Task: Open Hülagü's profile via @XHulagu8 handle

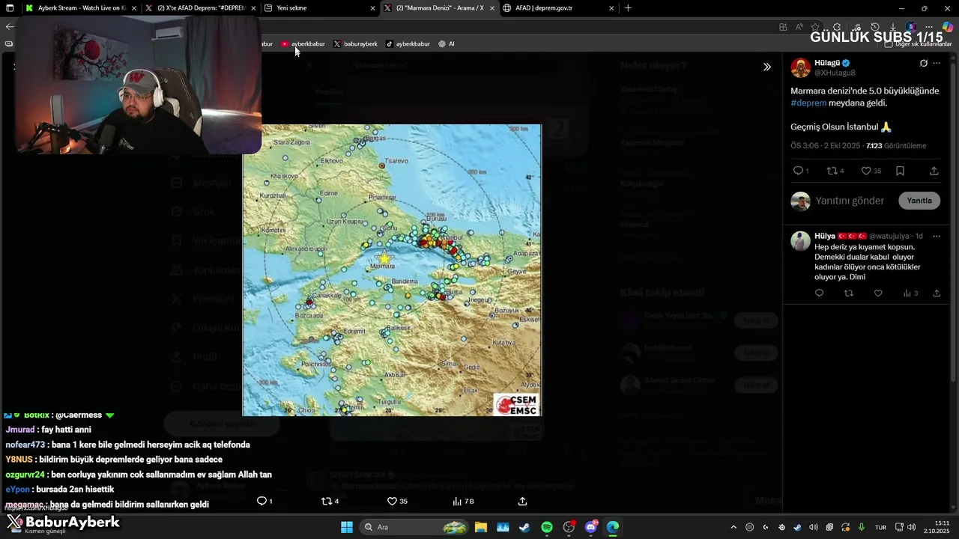Action: (x=835, y=73)
